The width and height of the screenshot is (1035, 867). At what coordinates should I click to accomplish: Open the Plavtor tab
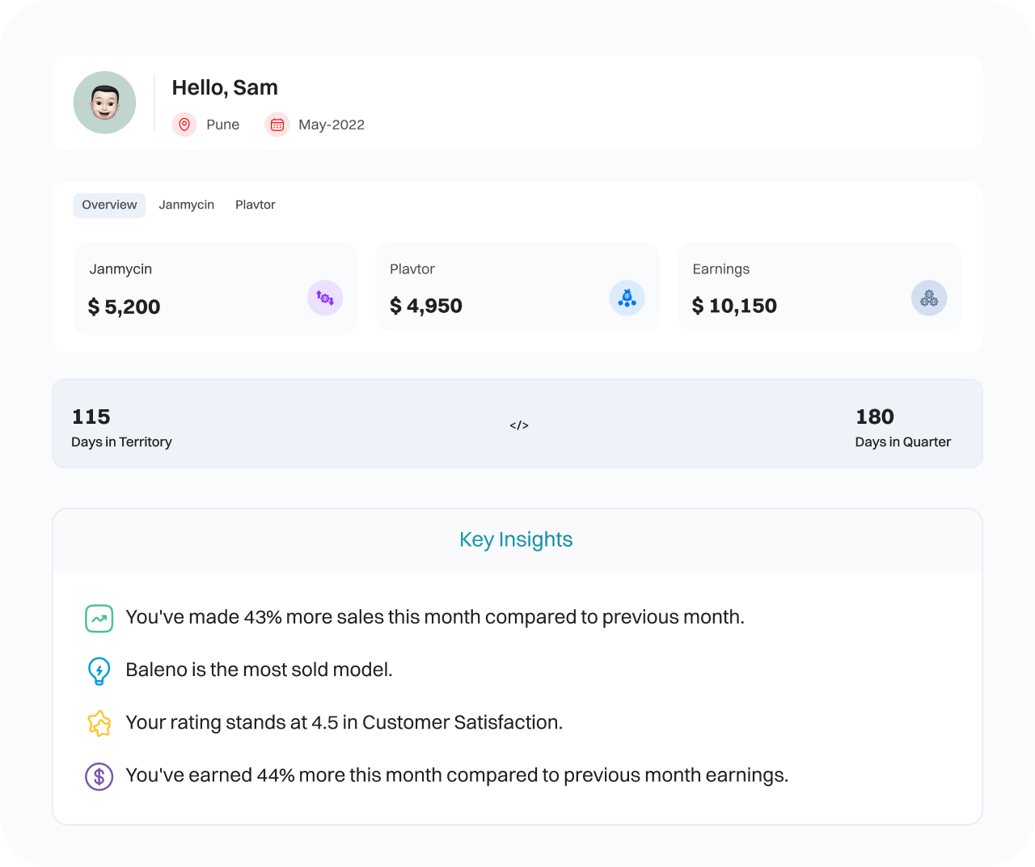click(x=256, y=205)
